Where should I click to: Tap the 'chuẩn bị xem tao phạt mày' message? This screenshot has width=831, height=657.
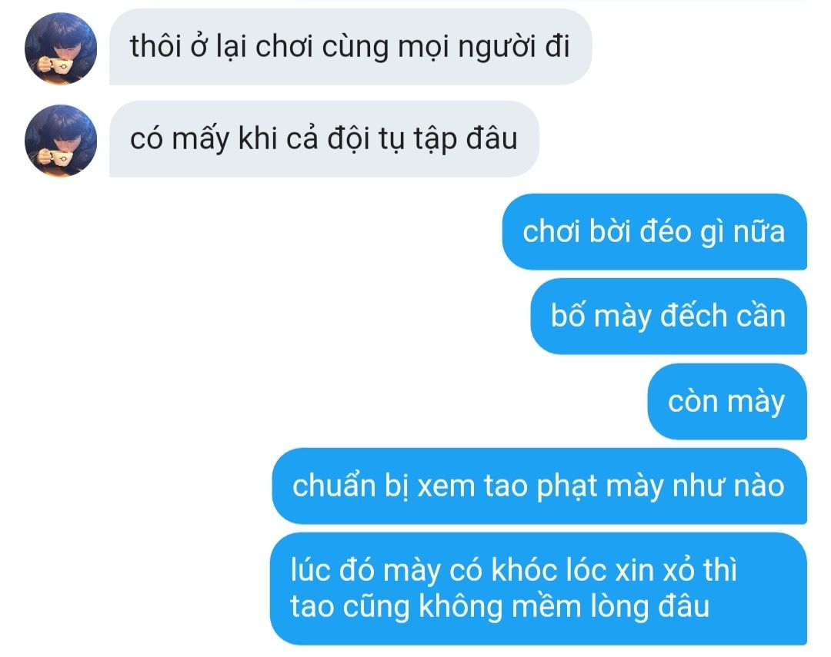pos(539,486)
